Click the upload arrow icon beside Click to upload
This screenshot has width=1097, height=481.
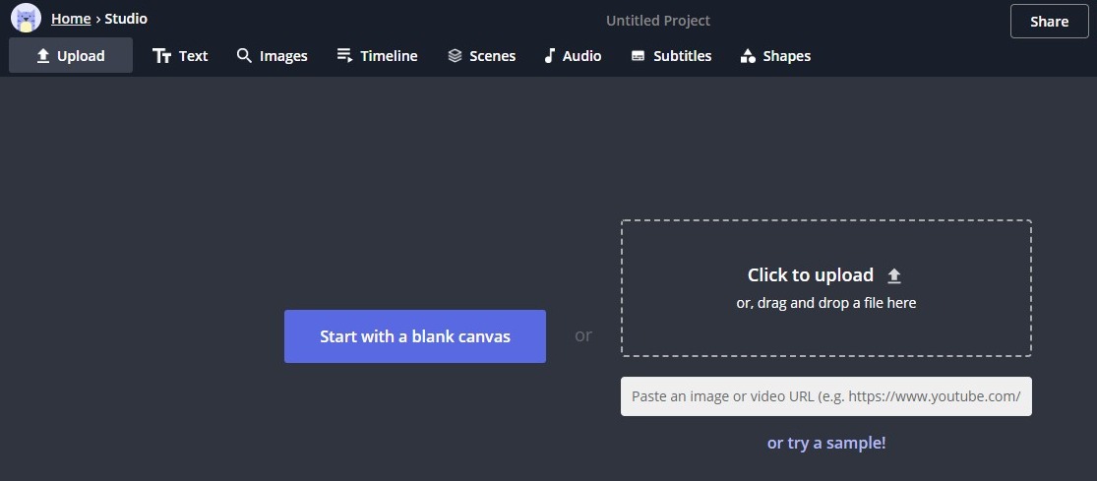(894, 275)
